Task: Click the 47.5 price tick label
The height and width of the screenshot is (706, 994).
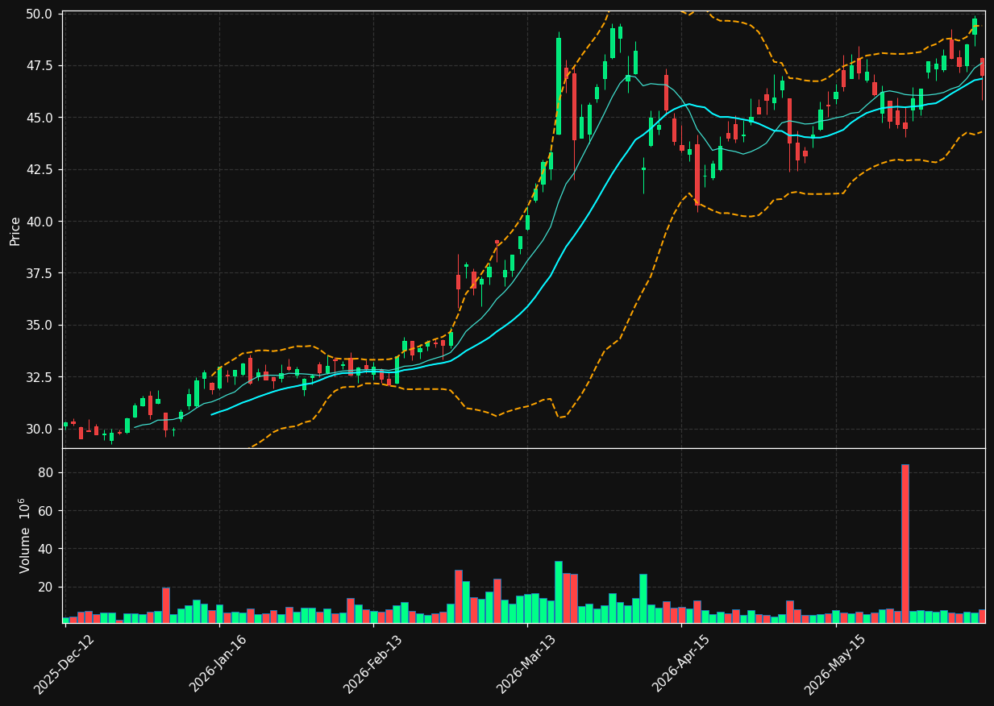Action: pyautogui.click(x=40, y=65)
